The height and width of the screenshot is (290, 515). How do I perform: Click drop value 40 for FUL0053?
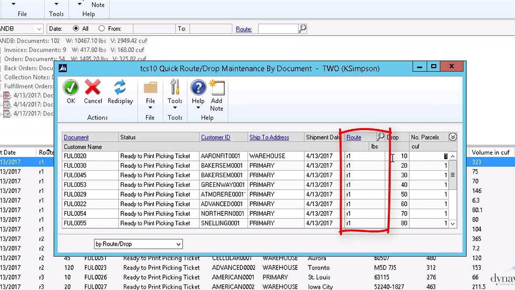(404, 185)
